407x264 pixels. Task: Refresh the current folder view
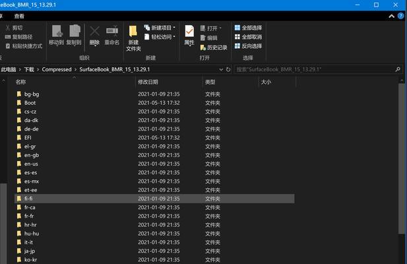click(x=228, y=69)
